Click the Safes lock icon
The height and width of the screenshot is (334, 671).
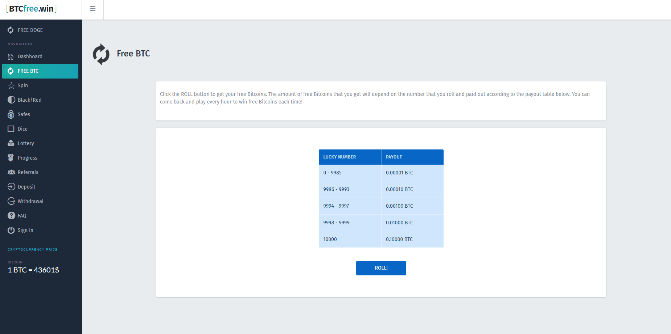click(11, 114)
